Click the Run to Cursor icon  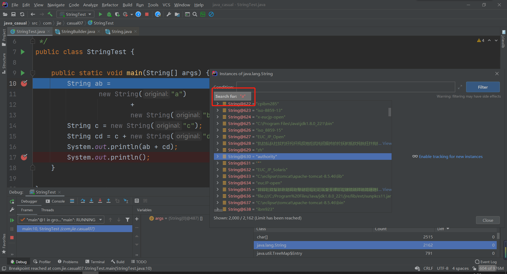pos(126,201)
